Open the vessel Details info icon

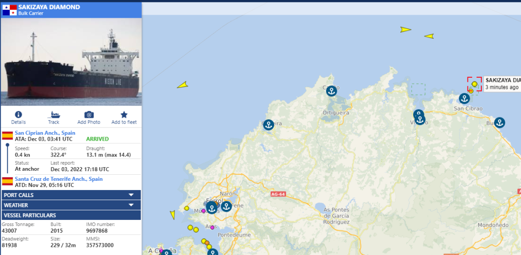click(18, 115)
